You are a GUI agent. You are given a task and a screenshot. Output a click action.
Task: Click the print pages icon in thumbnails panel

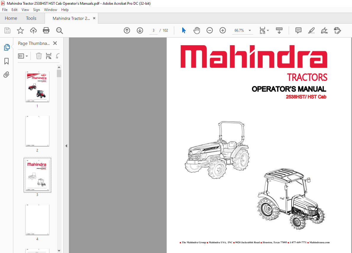49,56
